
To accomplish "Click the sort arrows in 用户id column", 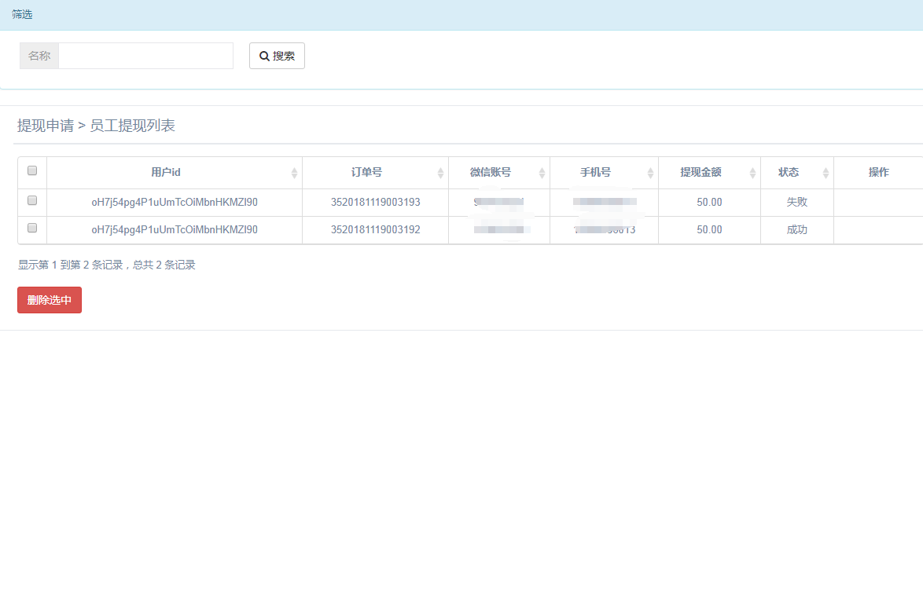I will click(294, 173).
